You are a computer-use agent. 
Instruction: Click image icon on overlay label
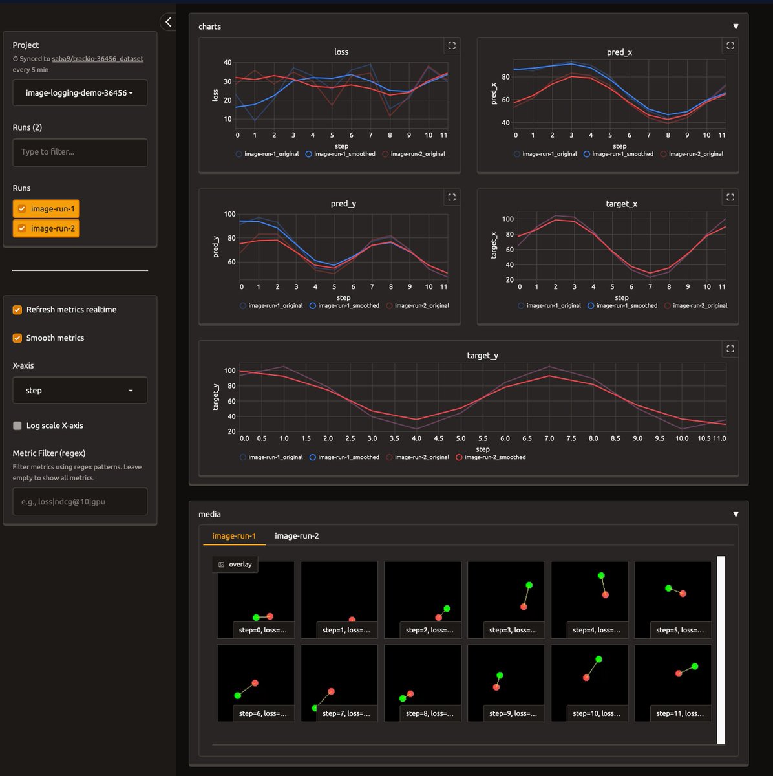(x=222, y=565)
